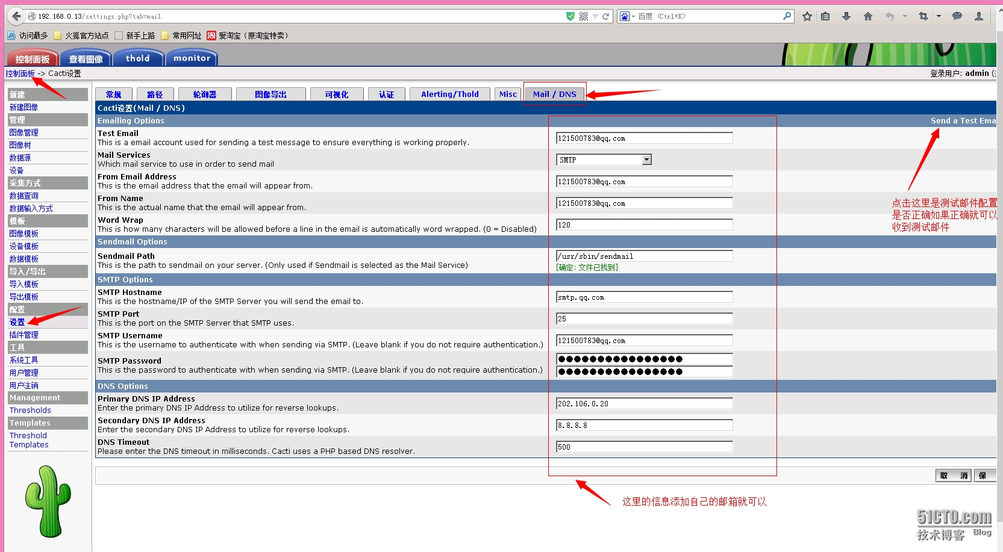Click into the Primary DNS IP field

coord(644,403)
